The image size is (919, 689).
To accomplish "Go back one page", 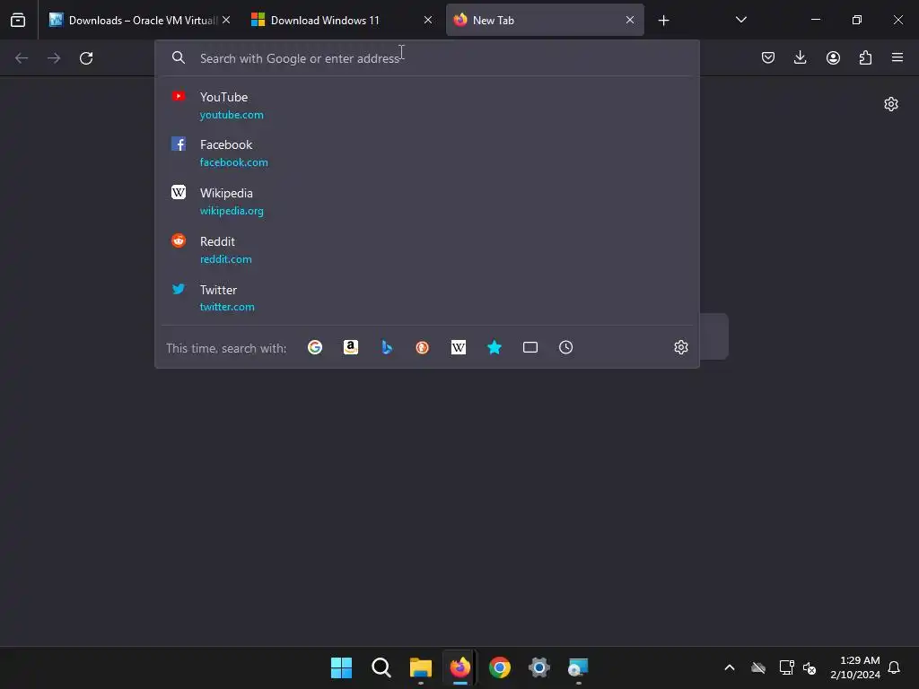I will click(x=22, y=58).
